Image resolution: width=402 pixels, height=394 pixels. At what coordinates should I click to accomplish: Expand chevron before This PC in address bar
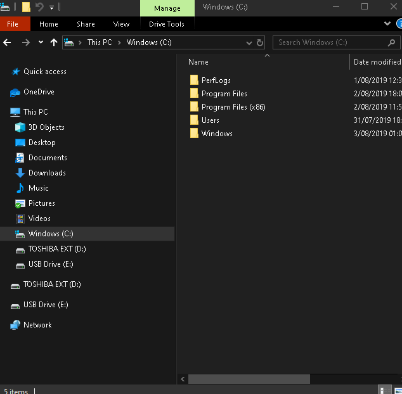click(81, 42)
